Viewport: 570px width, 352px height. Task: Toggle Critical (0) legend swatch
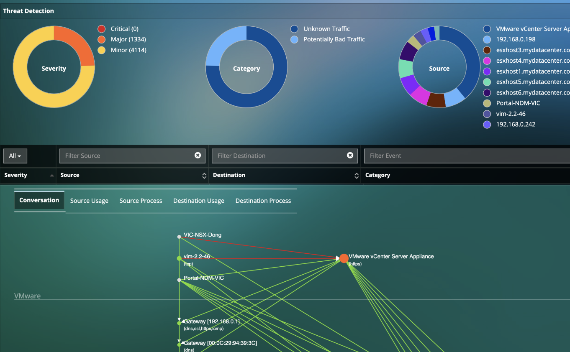pos(101,29)
